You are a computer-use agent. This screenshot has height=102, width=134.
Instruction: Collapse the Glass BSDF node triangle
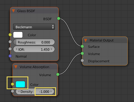[13, 11]
